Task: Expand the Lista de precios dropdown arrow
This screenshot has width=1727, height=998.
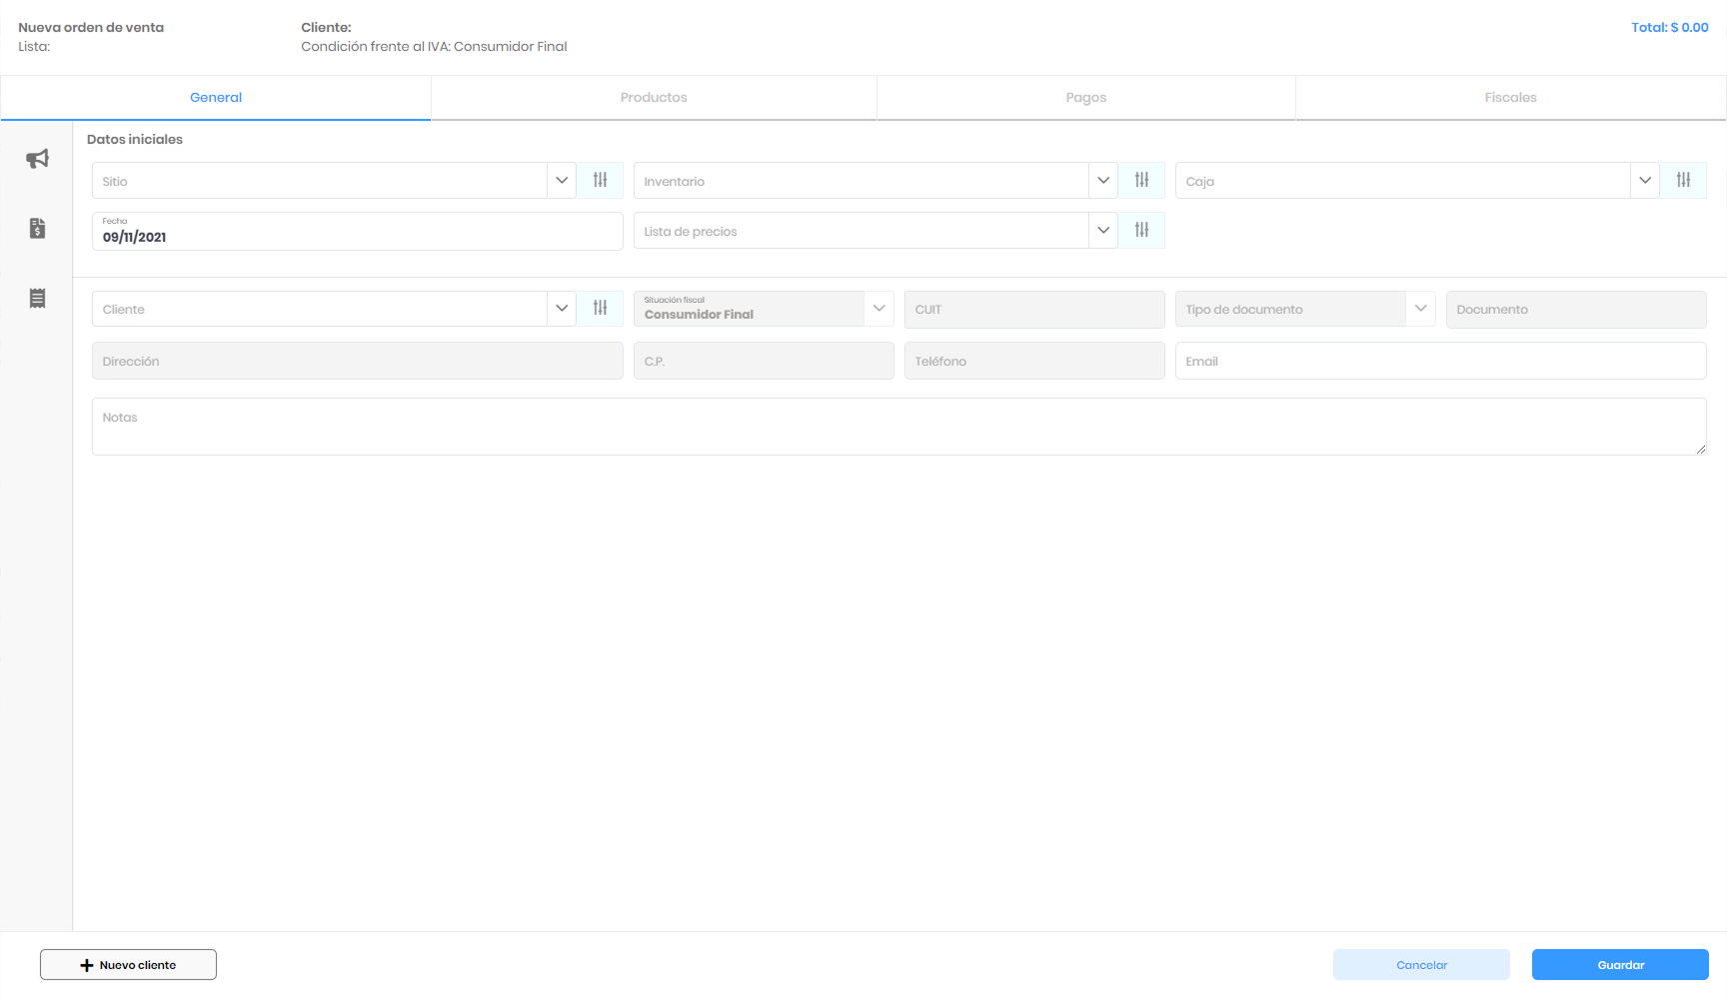Action: [x=1103, y=230]
